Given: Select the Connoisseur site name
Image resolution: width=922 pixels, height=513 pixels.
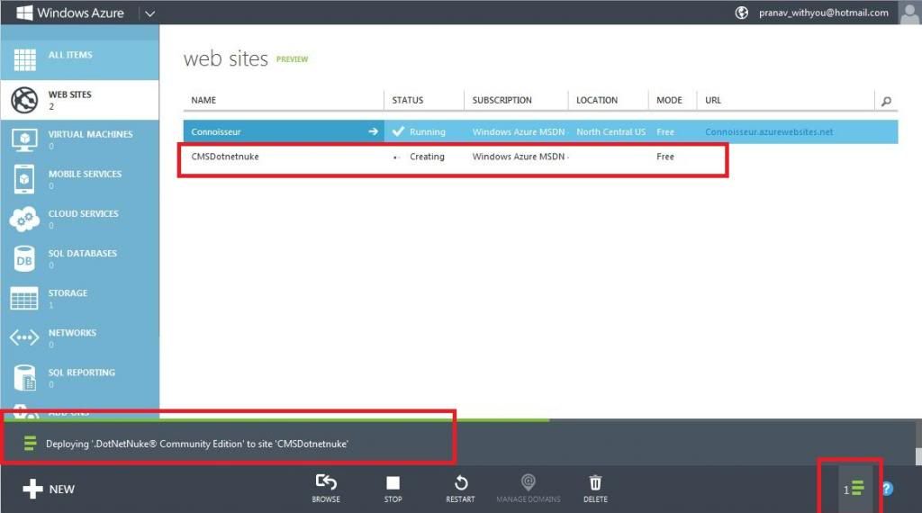Looking at the screenshot, I should pos(216,132).
